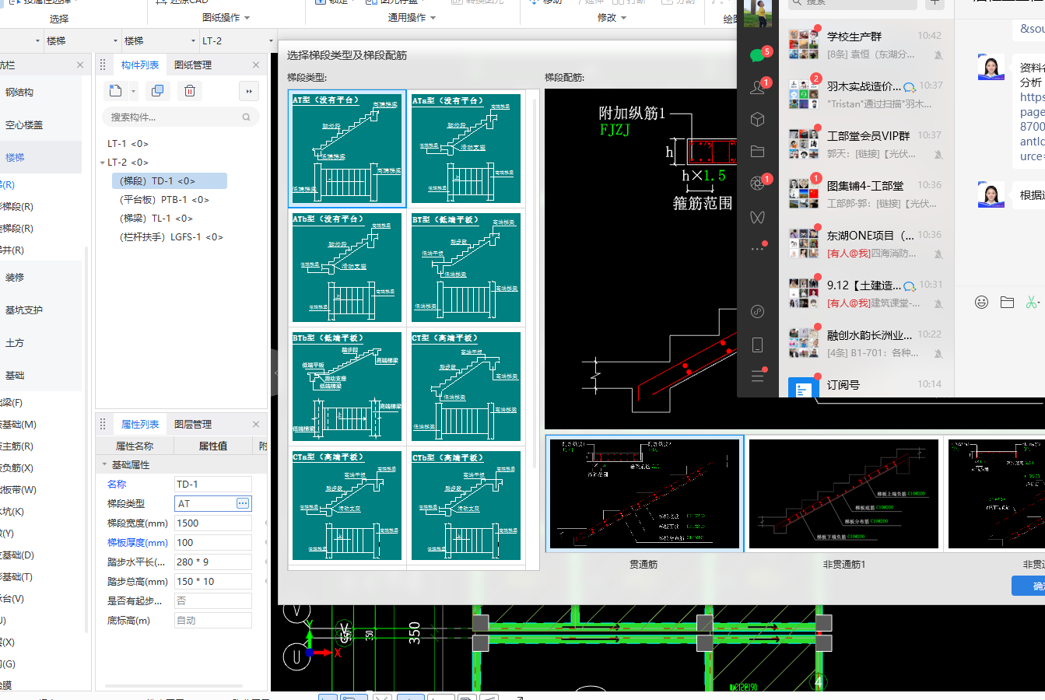Edit 梯段宽度 value 1500
Image resolution: width=1045 pixels, height=700 pixels.
[x=212, y=523]
